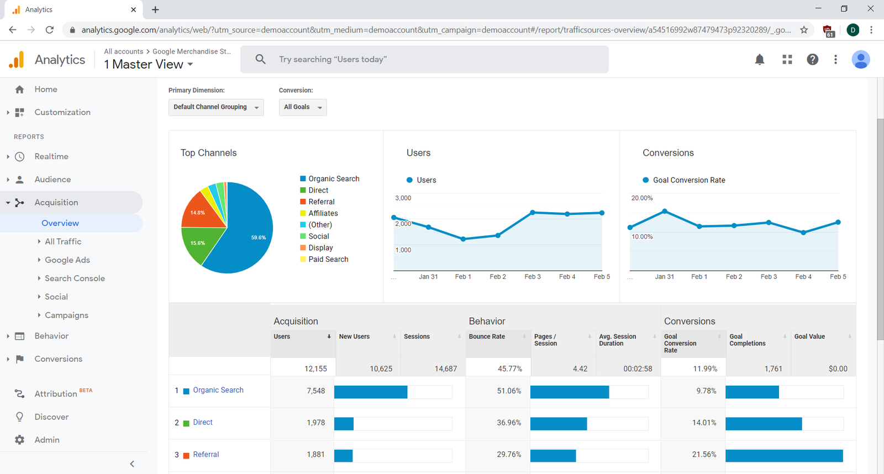Open the Attribution beta icon

coord(20,393)
